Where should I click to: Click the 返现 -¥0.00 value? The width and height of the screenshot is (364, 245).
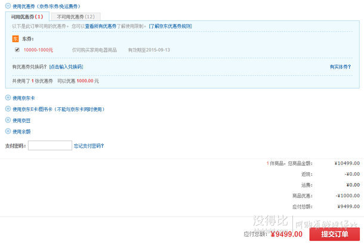[x=352, y=174]
